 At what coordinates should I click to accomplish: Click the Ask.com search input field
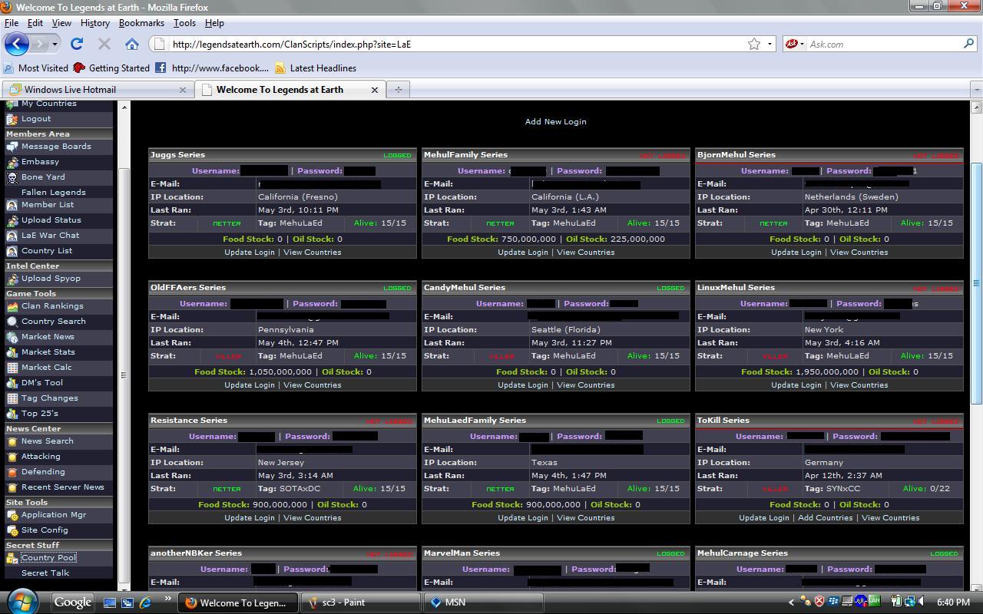883,44
